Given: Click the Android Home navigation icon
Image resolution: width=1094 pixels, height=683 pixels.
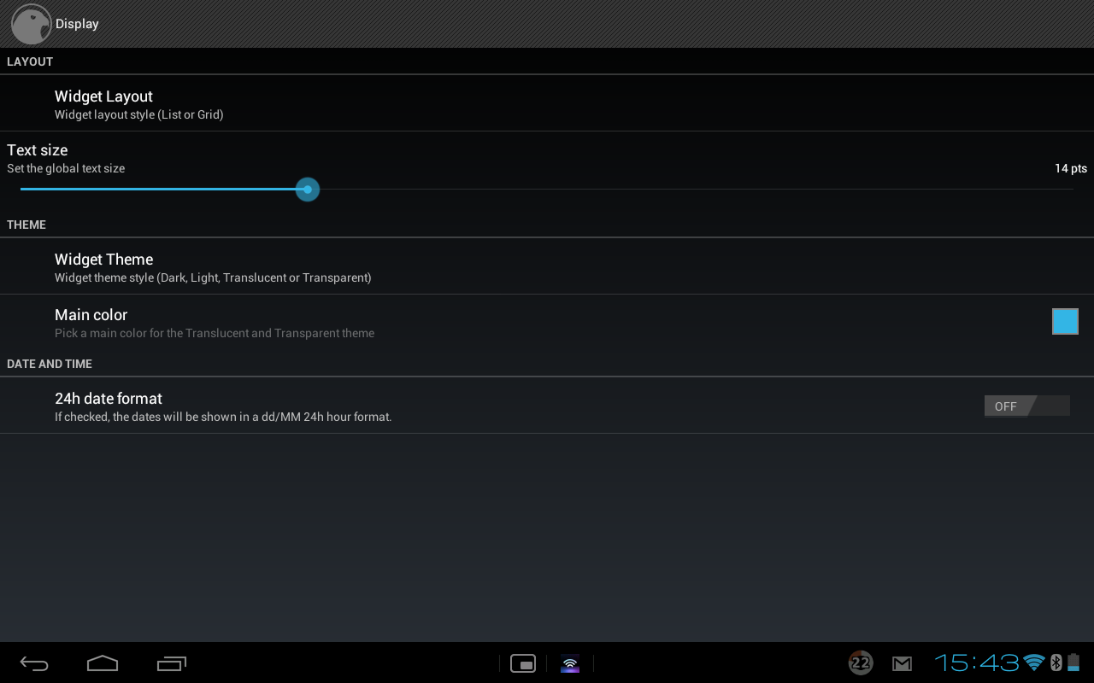Looking at the screenshot, I should pyautogui.click(x=103, y=663).
